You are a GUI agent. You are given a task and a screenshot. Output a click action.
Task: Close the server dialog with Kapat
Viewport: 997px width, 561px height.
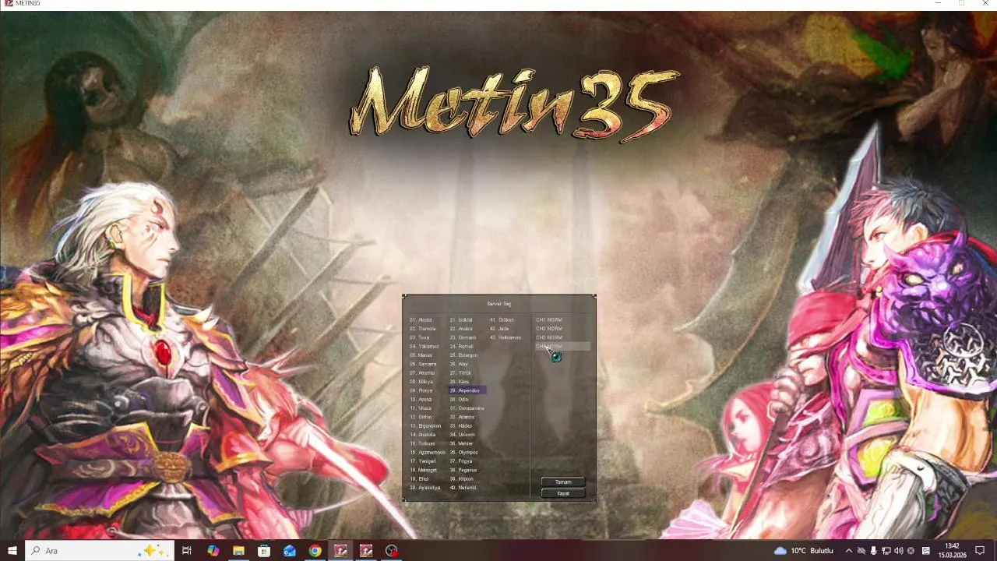[563, 493]
